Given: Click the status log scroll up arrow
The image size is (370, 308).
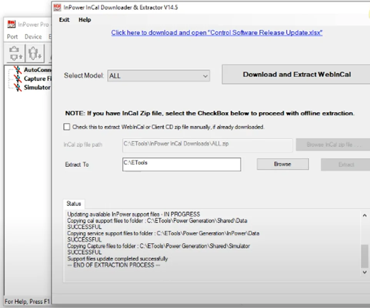Looking at the screenshot, I should pyautogui.click(x=365, y=216).
